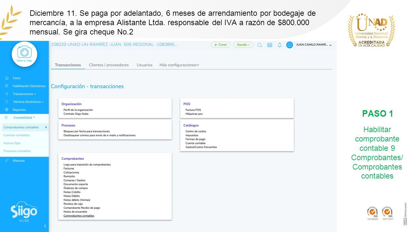Screen dimensions: 412x232
Task: Open Facturas under Comprobantes
Action: point(69,169)
